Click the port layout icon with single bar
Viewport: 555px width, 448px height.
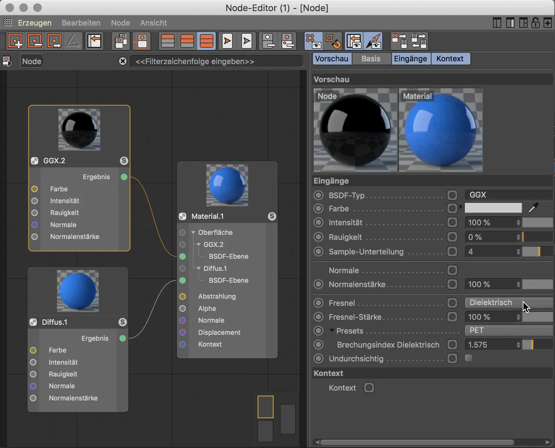pyautogui.click(x=268, y=41)
